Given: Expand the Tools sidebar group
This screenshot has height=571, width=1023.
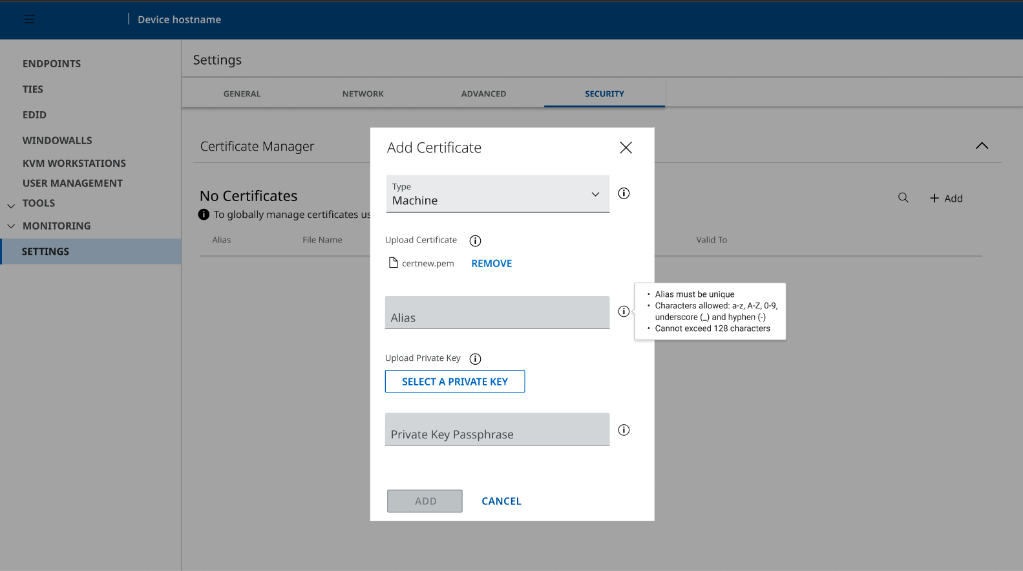Looking at the screenshot, I should 11,204.
